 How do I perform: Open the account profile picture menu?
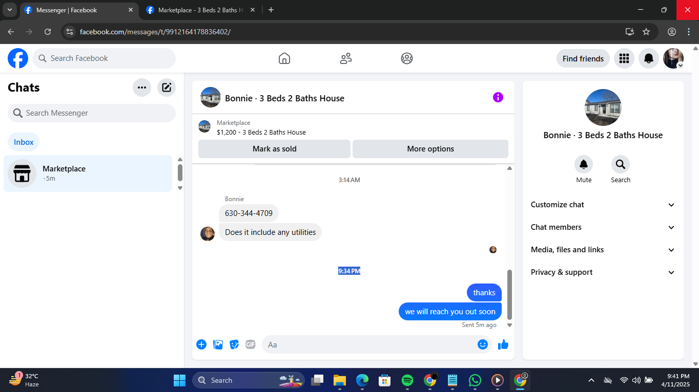pyautogui.click(x=673, y=58)
